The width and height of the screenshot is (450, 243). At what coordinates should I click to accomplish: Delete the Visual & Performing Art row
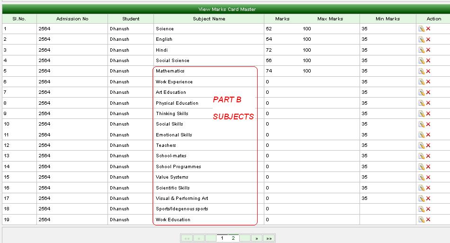coord(428,198)
